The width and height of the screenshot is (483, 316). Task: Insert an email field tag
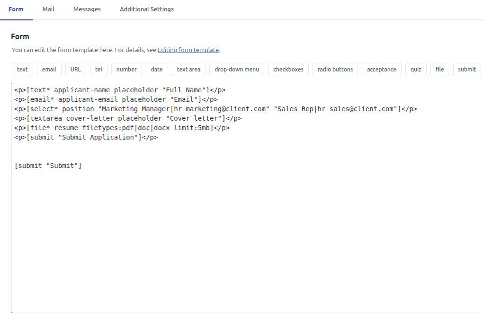click(49, 70)
